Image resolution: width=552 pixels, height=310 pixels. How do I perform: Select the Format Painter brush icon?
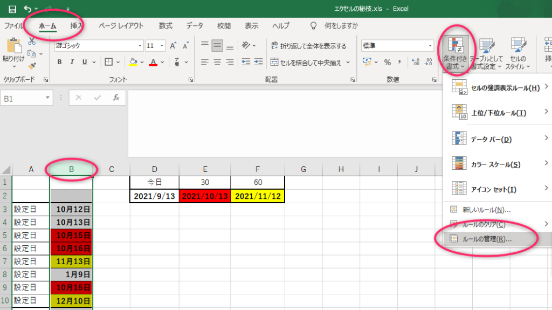32,66
